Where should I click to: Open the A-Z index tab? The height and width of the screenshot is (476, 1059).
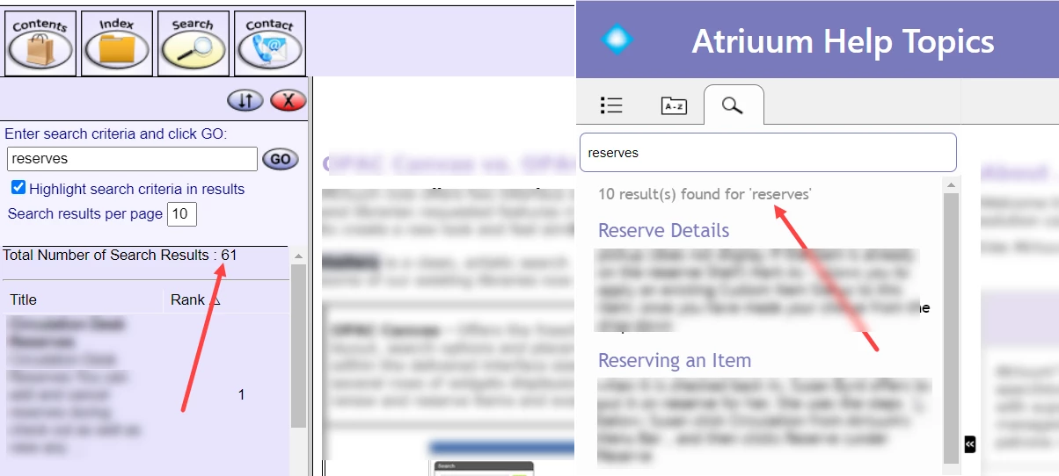coord(674,106)
